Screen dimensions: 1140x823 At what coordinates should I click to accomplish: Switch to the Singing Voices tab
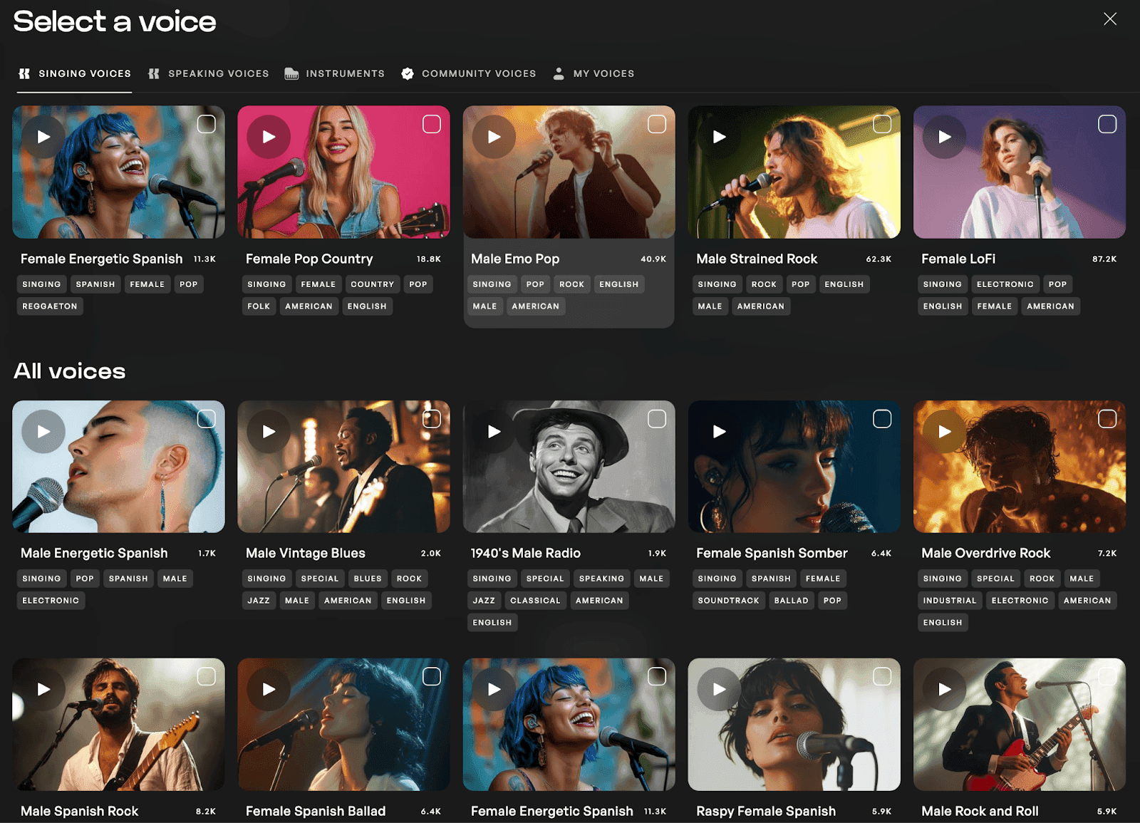(75, 73)
